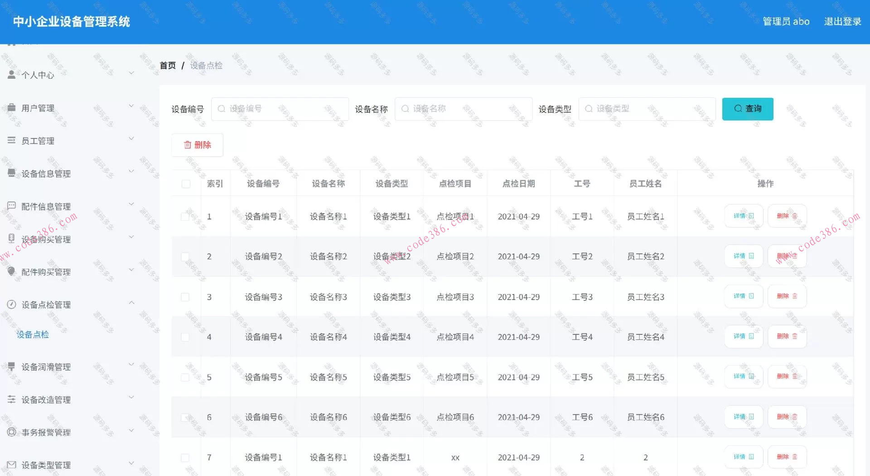The height and width of the screenshot is (476, 870).
Task: Click the 设备点检管理 clock icon
Action: tap(11, 305)
